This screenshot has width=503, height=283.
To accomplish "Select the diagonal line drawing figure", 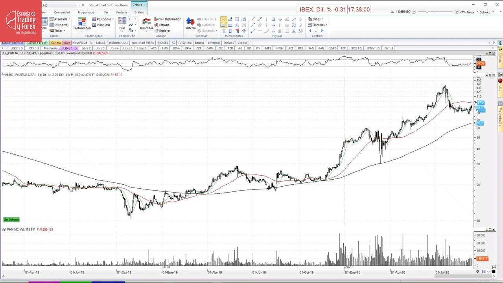I will 253,19.
